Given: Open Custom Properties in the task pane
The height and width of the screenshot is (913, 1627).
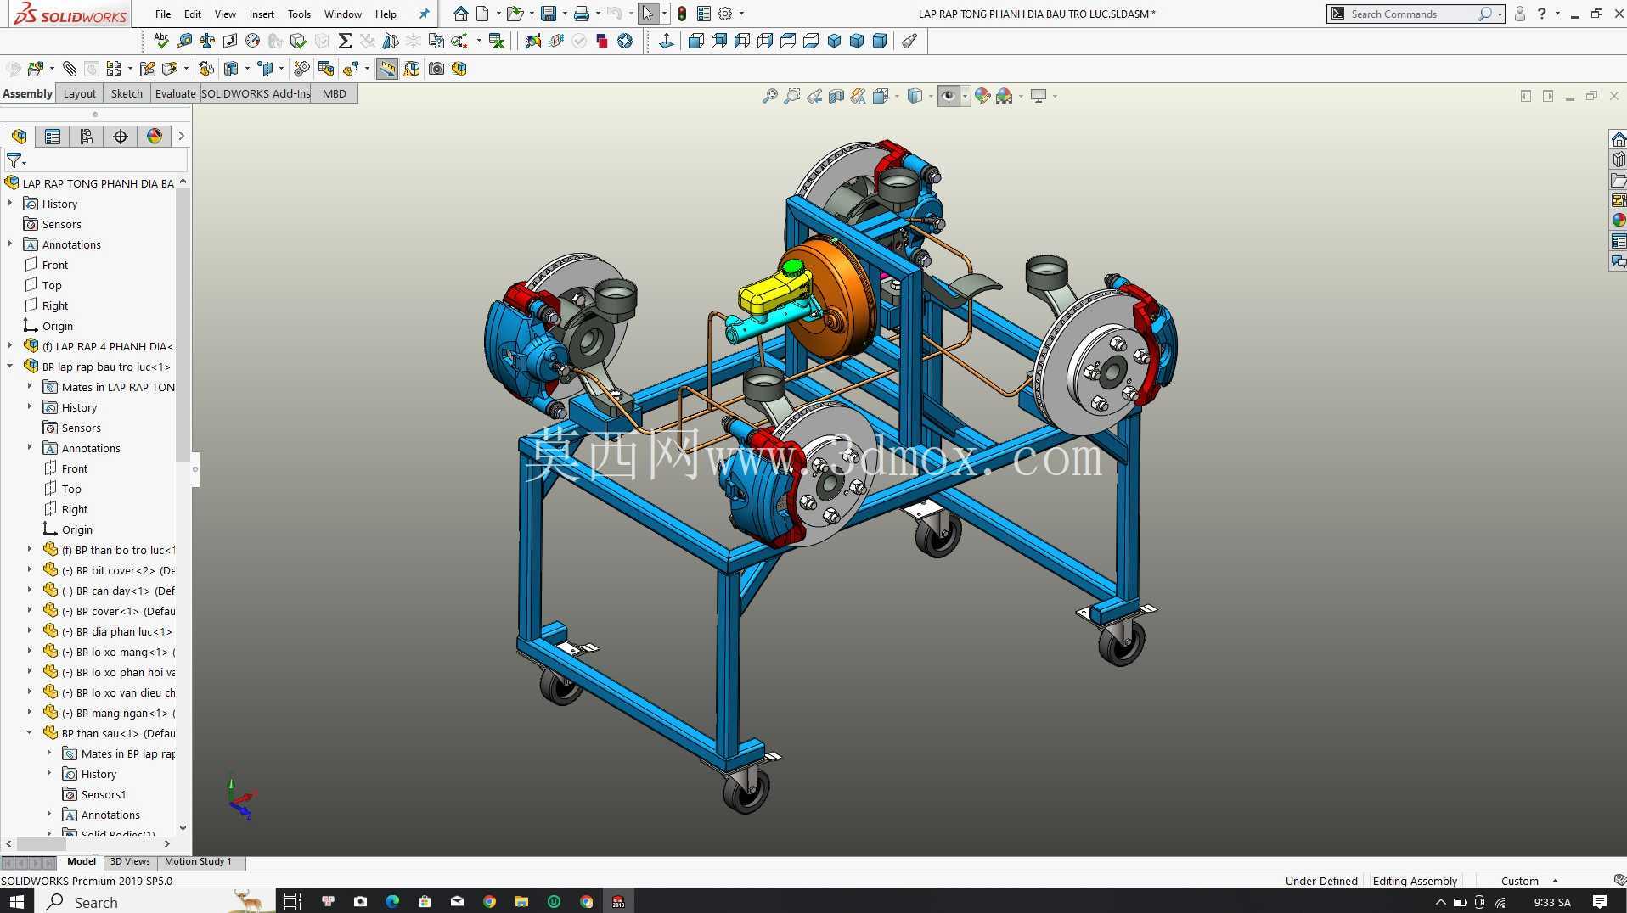Looking at the screenshot, I should 1619,241.
